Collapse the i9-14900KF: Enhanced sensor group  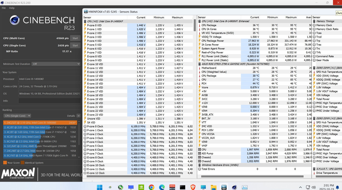tap(200, 21)
